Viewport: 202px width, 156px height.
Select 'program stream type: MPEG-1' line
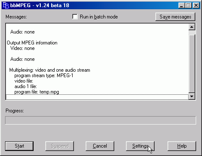click(44, 75)
